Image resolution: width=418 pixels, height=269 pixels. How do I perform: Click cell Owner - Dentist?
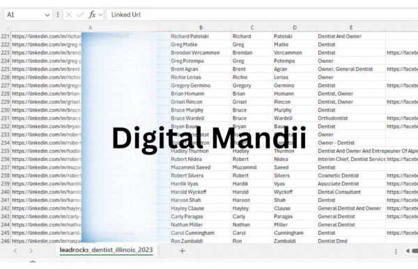point(351,143)
